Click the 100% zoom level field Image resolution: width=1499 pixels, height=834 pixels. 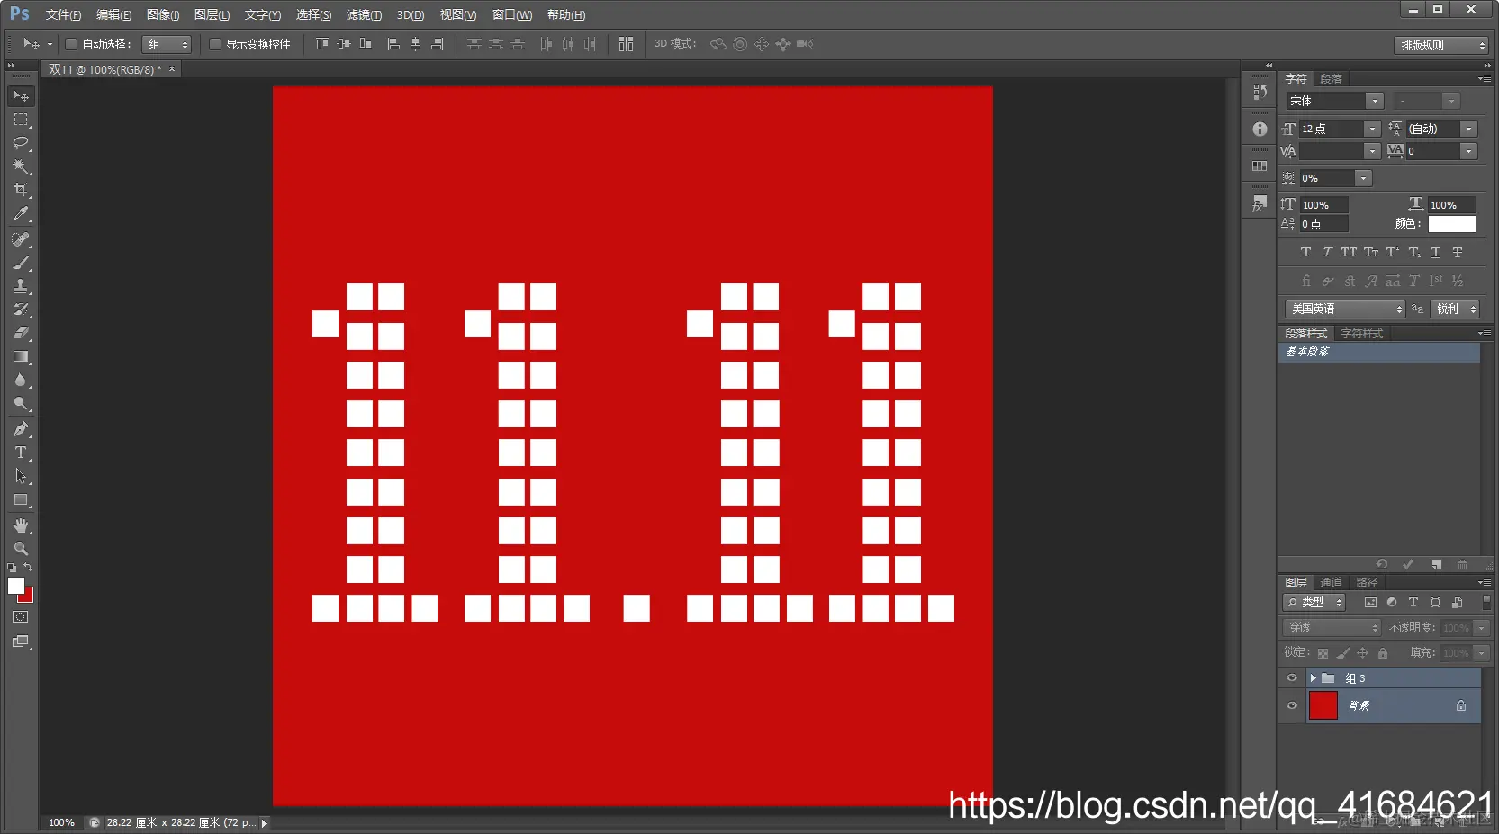(61, 822)
